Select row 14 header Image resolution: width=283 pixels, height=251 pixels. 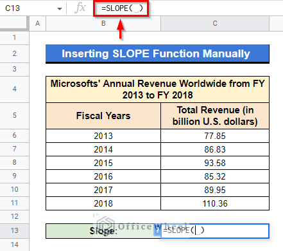point(14,245)
